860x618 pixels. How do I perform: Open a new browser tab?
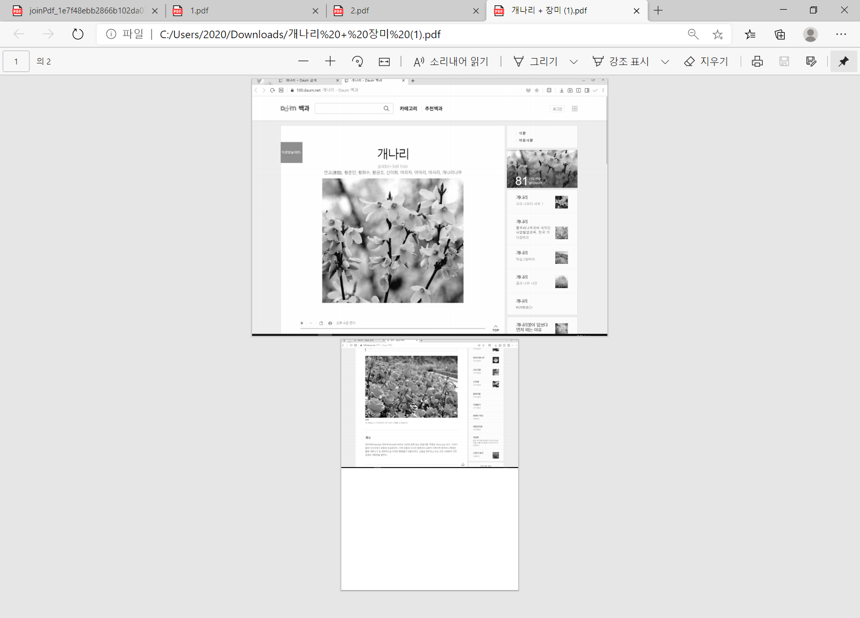point(658,11)
